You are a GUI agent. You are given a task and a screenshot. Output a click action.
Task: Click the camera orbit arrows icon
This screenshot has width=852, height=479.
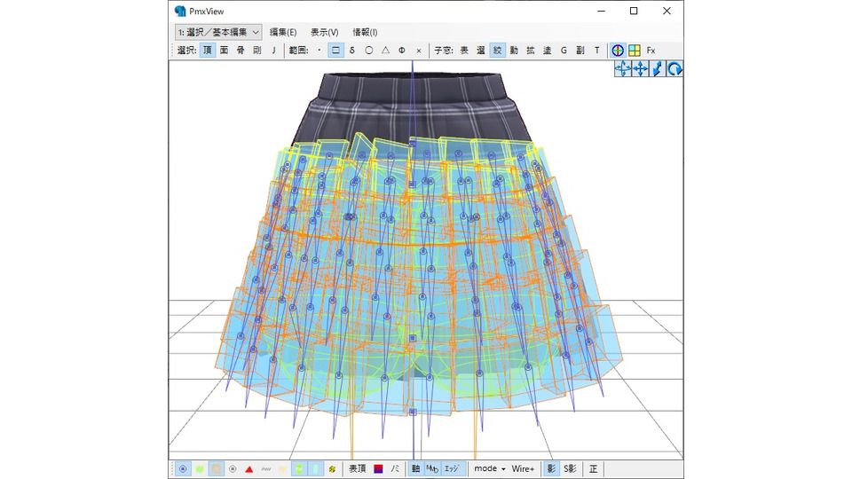tap(623, 69)
